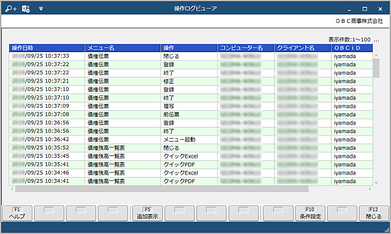Click the コンピューター名 column header
Screen dimensions: 391x234
click(245, 48)
